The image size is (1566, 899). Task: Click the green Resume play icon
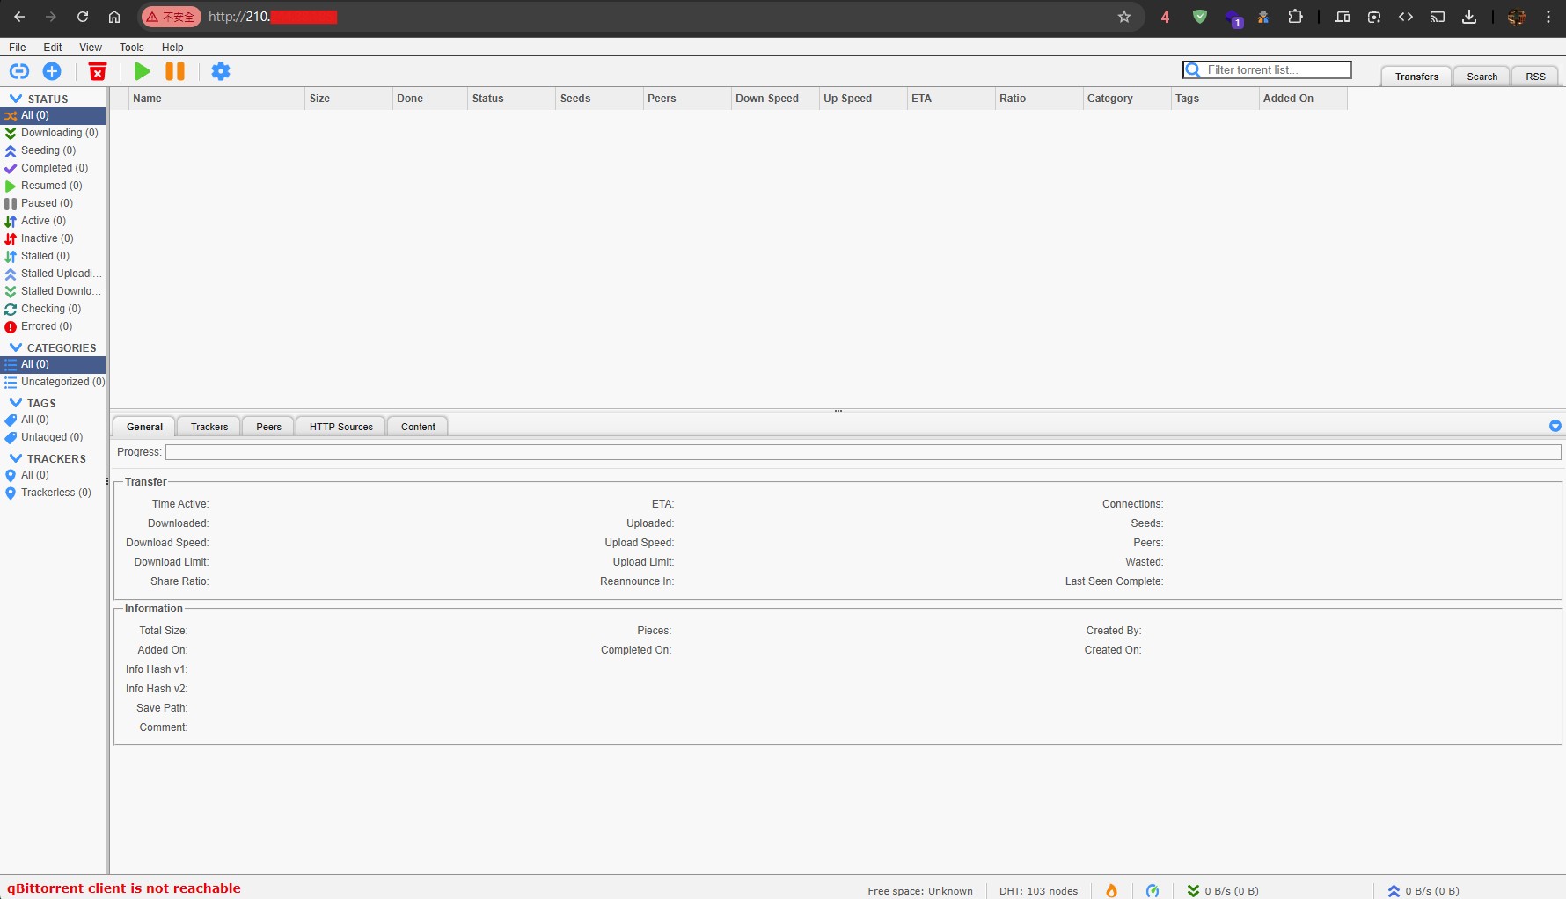(142, 71)
